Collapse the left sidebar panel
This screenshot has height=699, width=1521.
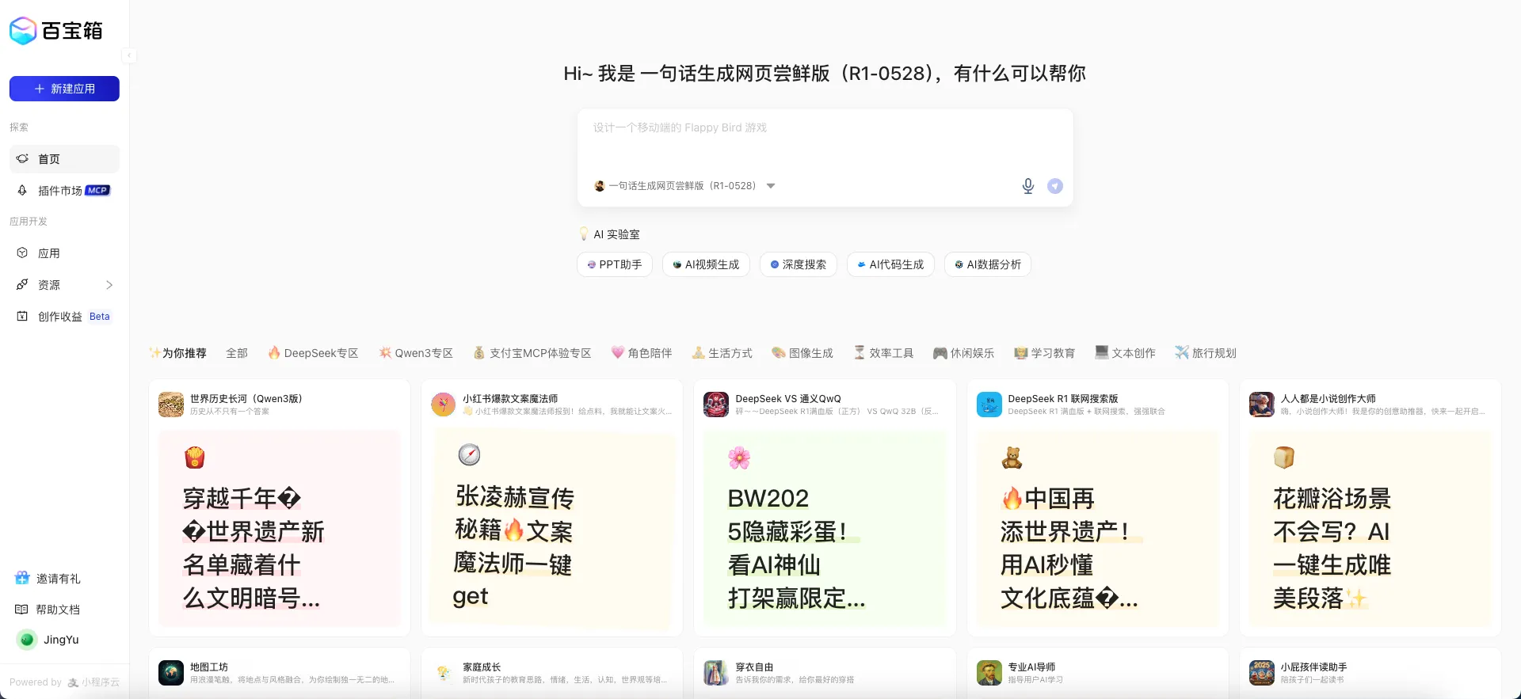(129, 55)
